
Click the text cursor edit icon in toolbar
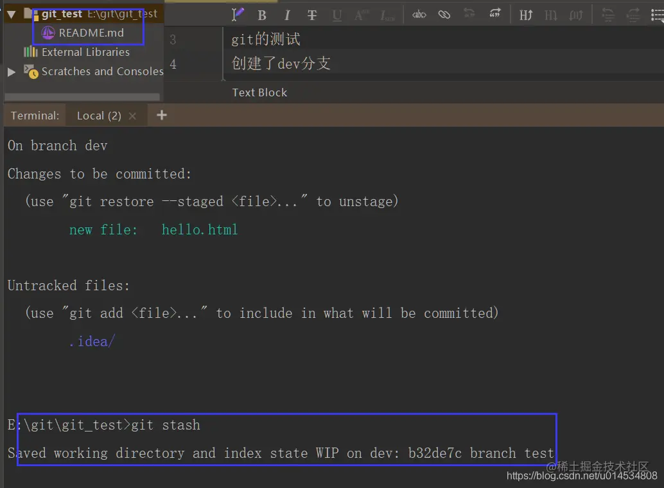tap(238, 15)
